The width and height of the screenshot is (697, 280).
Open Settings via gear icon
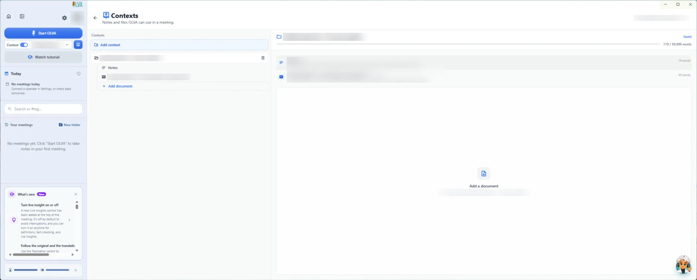point(64,18)
